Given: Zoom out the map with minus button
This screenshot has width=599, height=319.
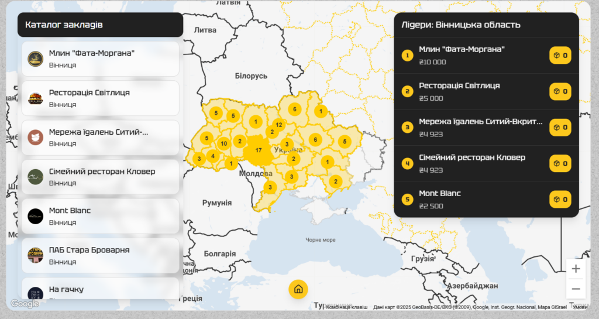Looking at the screenshot, I should (576, 289).
